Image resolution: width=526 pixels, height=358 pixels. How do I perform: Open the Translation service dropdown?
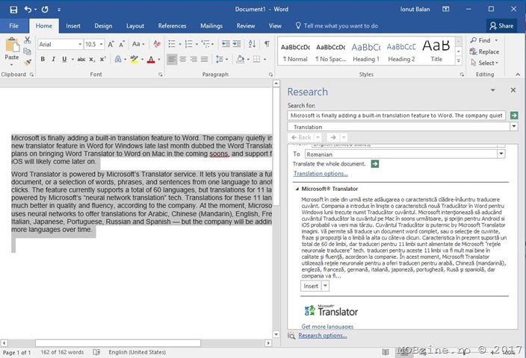(513, 127)
